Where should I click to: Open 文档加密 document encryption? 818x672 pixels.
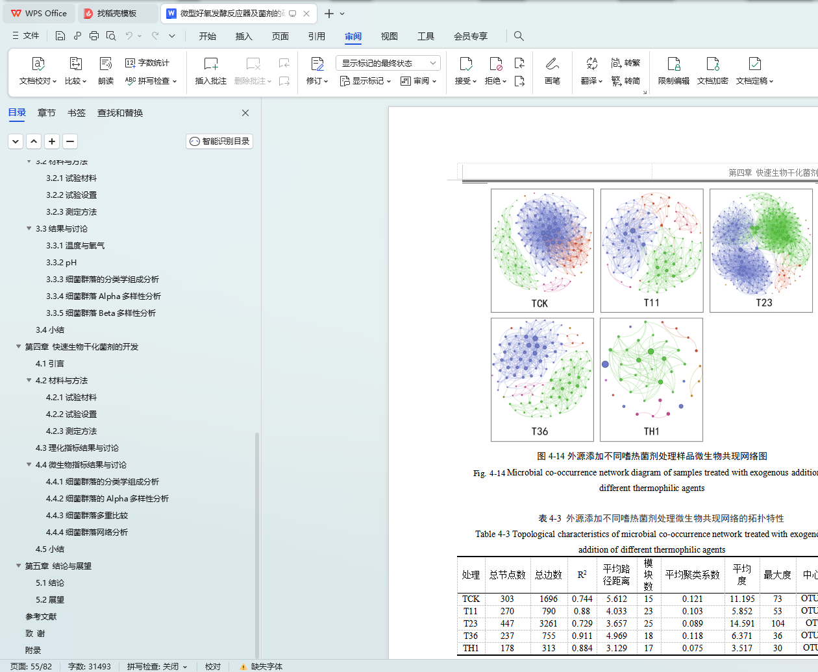(x=713, y=71)
